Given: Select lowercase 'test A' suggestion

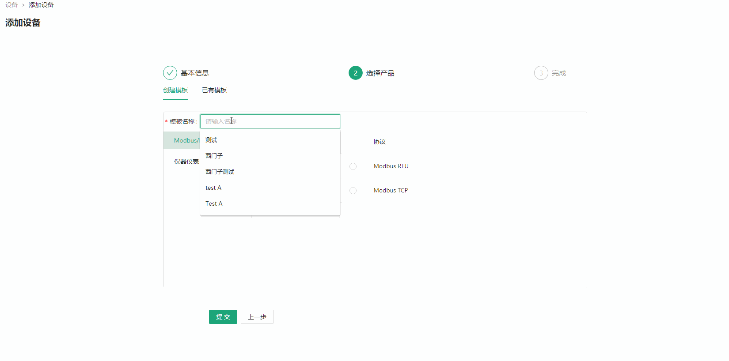Looking at the screenshot, I should (x=213, y=188).
